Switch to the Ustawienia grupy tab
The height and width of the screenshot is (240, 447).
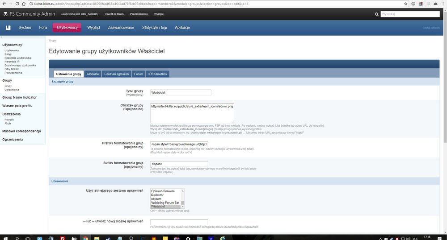[x=68, y=74]
